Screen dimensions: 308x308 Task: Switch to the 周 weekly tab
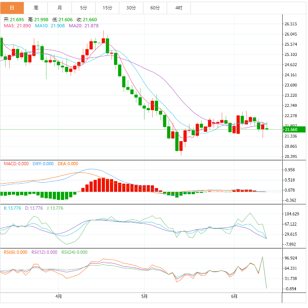tap(36, 8)
